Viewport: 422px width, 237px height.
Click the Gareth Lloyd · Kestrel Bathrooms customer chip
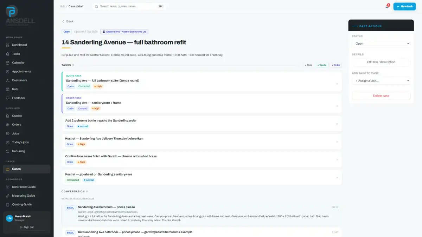point(124,32)
